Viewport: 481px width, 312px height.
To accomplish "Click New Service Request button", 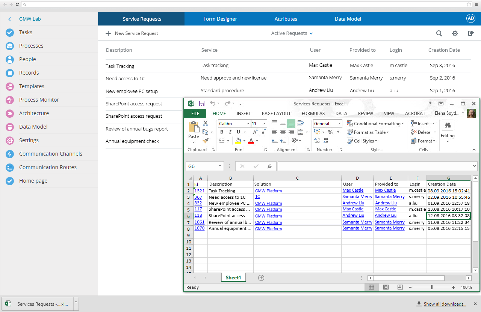I will 132,33.
